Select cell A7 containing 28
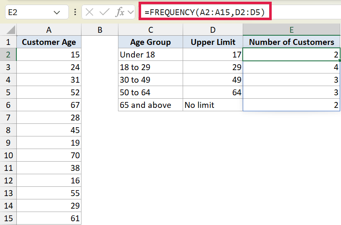 tap(49, 118)
